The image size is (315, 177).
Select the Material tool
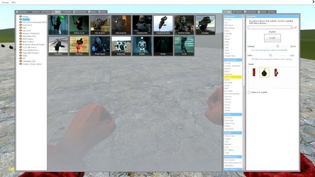pyautogui.click(x=227, y=144)
